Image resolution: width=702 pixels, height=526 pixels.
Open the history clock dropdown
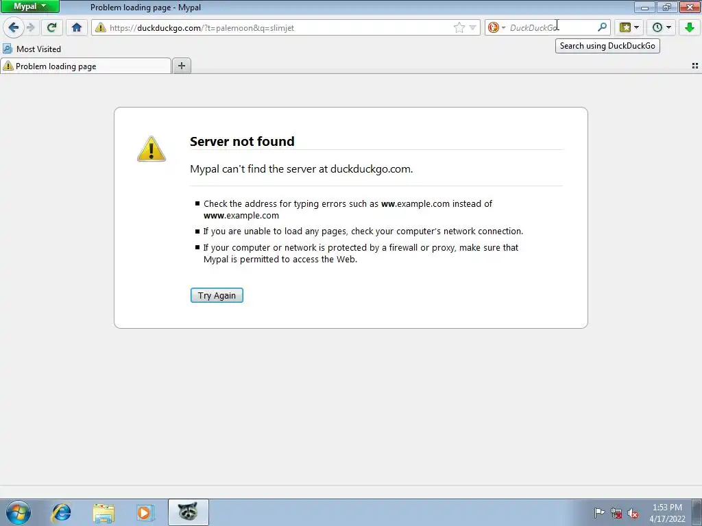pyautogui.click(x=662, y=27)
